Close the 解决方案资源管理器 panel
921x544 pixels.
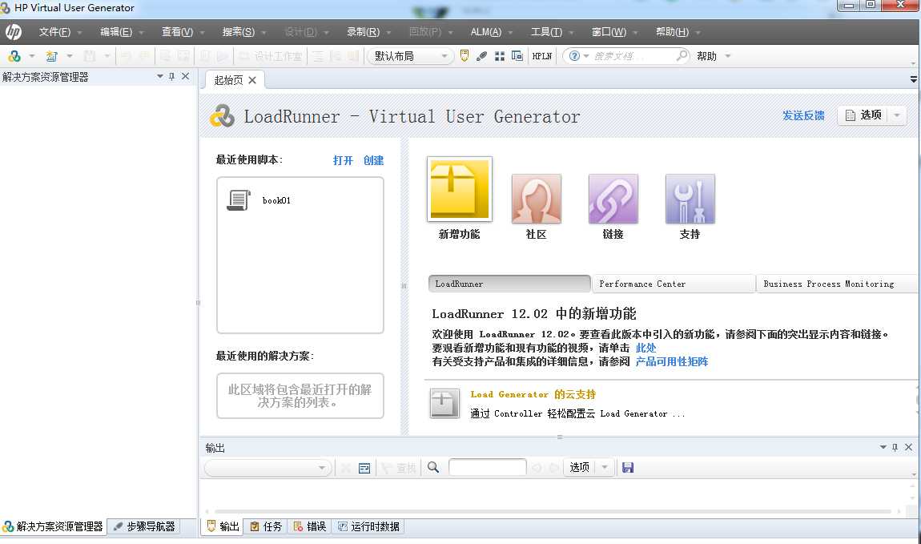(x=186, y=76)
